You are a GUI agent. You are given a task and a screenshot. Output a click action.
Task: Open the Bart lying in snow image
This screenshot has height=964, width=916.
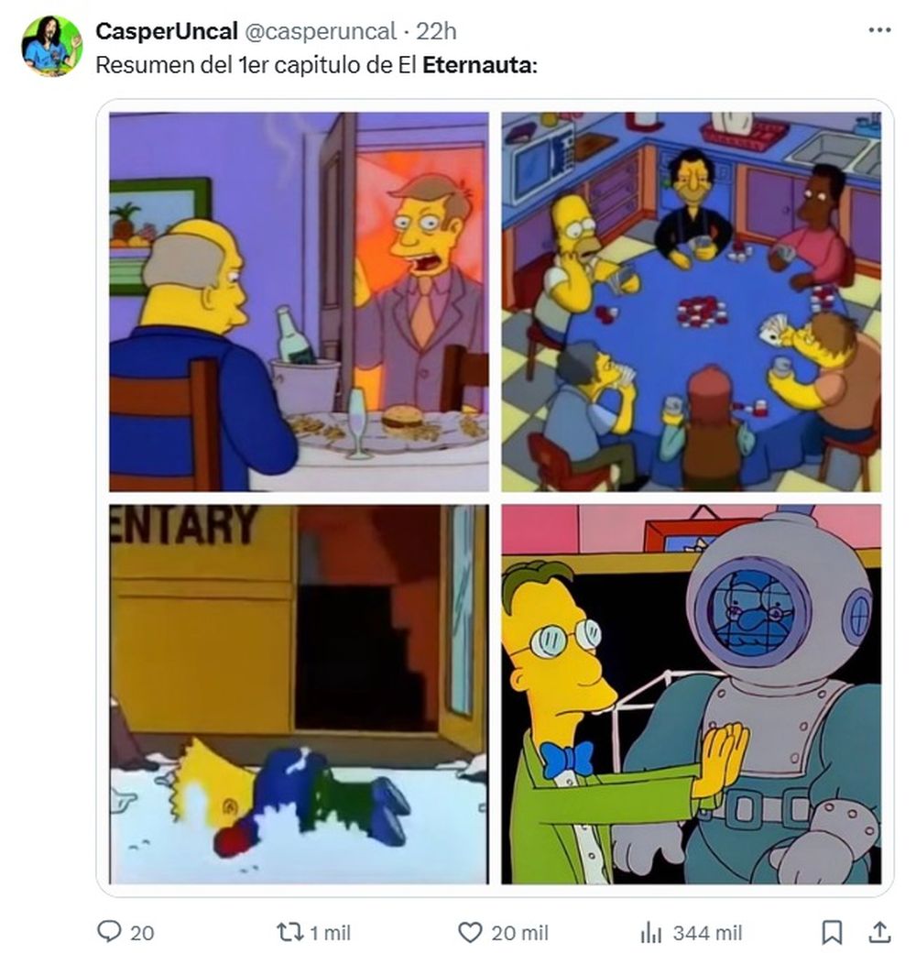pyautogui.click(x=299, y=694)
